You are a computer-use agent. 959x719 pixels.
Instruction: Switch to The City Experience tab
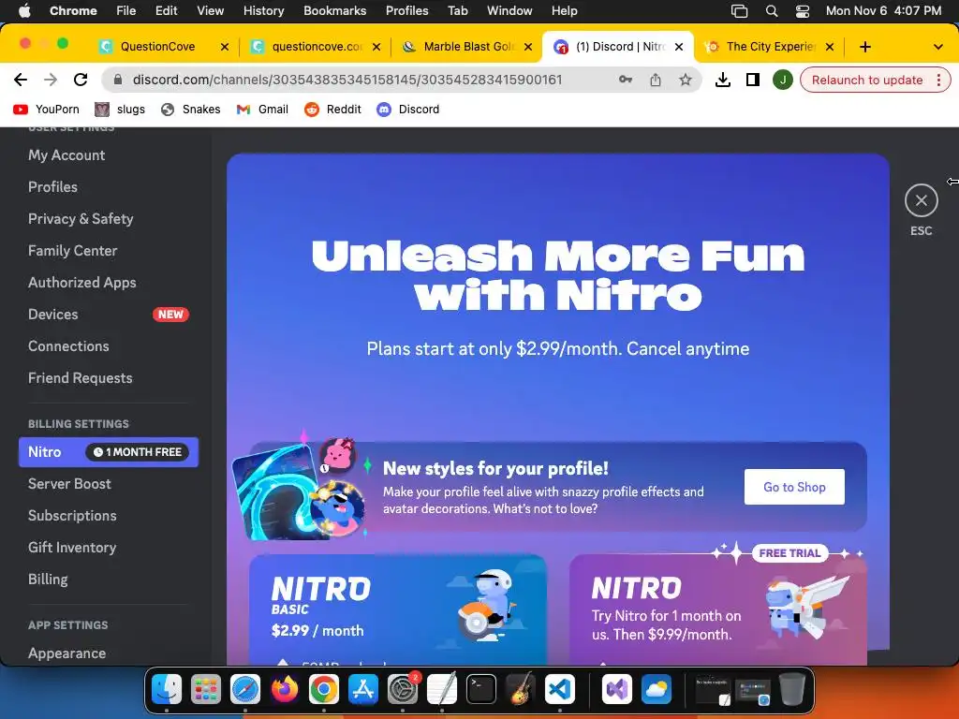pos(771,47)
